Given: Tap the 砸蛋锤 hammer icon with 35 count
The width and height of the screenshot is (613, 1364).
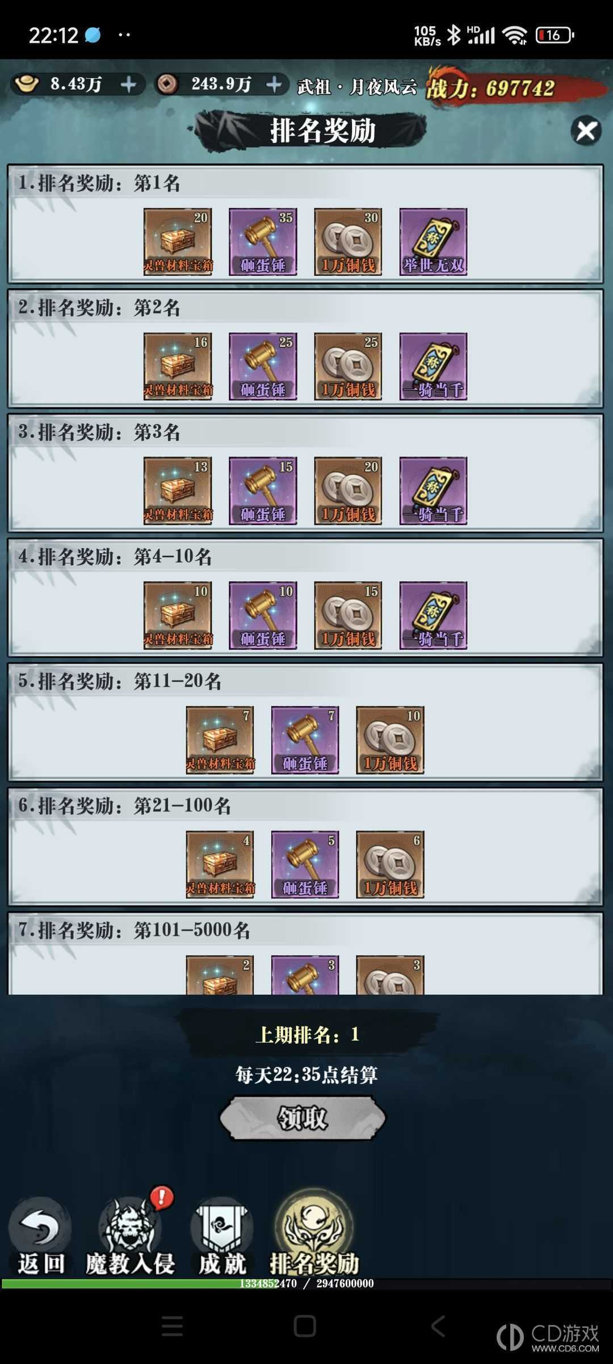Looking at the screenshot, I should point(263,242).
